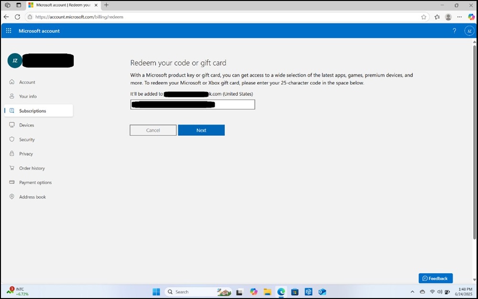Screen dimensions: 478x299
Task: Select Devices in the sidebar
Action: click(27, 125)
